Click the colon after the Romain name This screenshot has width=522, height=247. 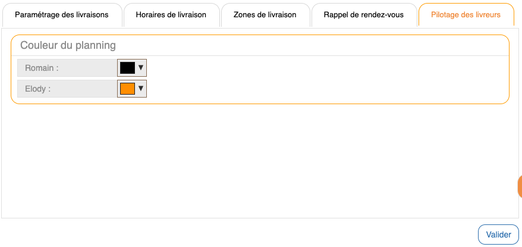[x=57, y=68]
